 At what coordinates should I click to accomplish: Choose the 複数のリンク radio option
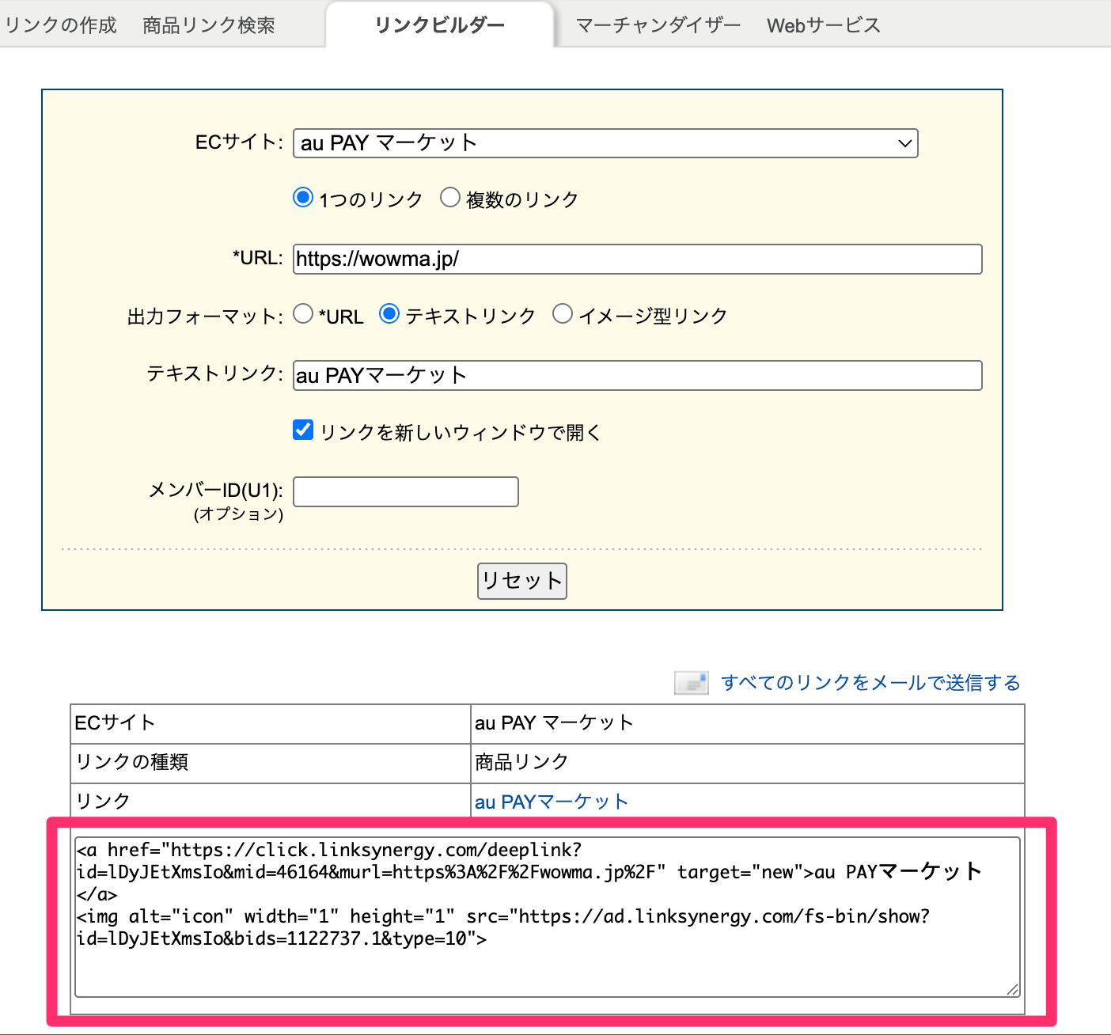tap(450, 197)
